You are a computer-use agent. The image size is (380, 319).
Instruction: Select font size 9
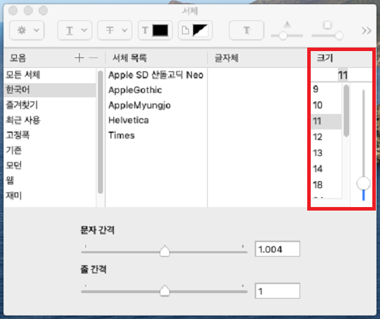pos(326,90)
